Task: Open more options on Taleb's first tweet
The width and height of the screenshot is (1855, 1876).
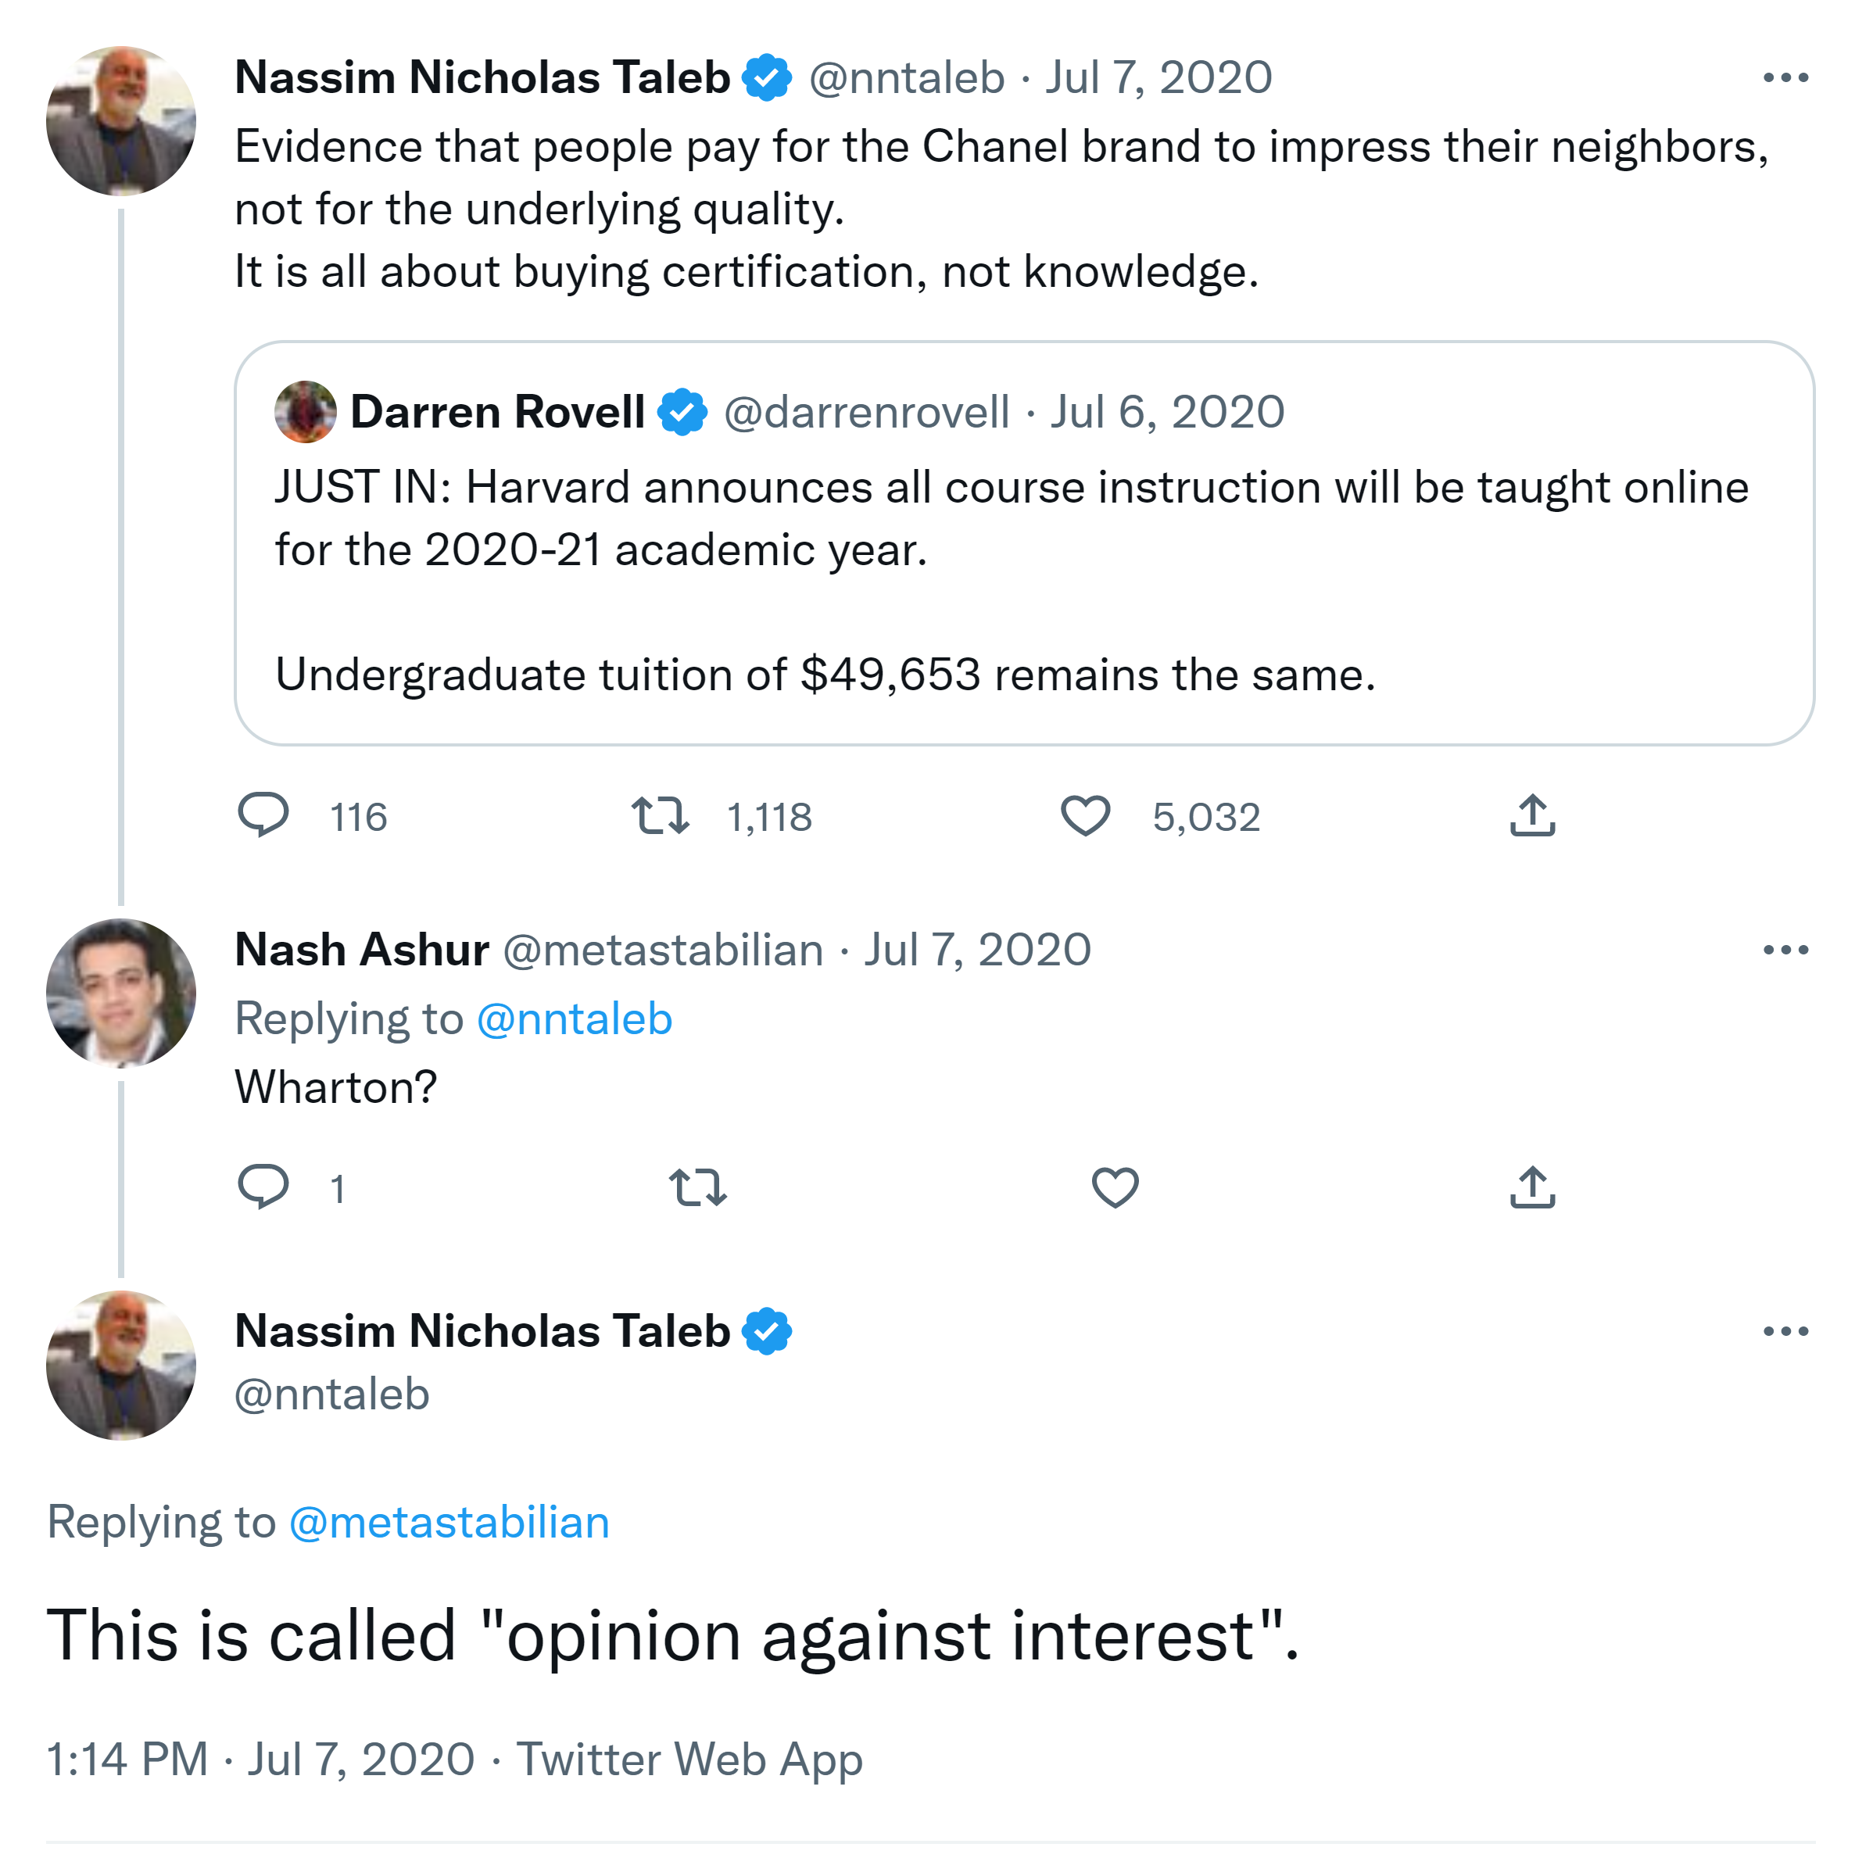Action: [x=1785, y=77]
